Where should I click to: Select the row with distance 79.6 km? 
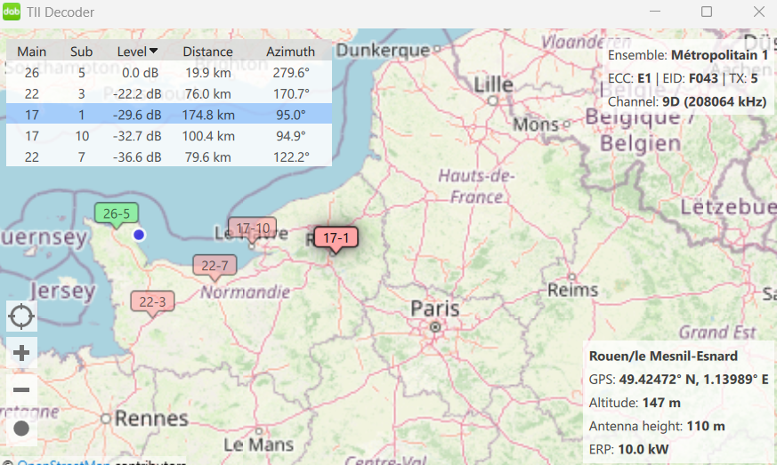pyautogui.click(x=169, y=157)
